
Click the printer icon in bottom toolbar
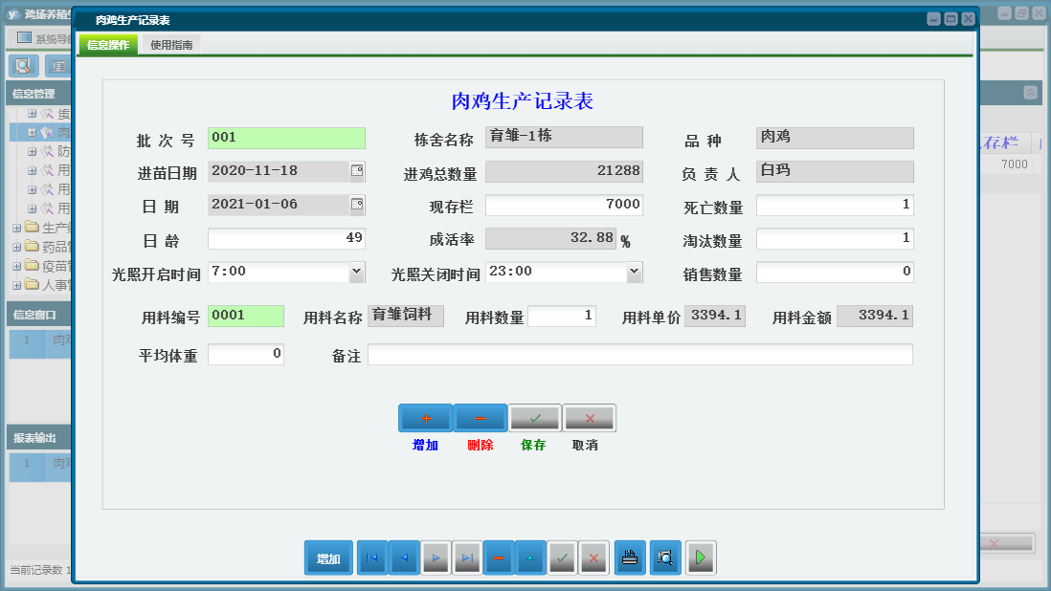coord(630,558)
